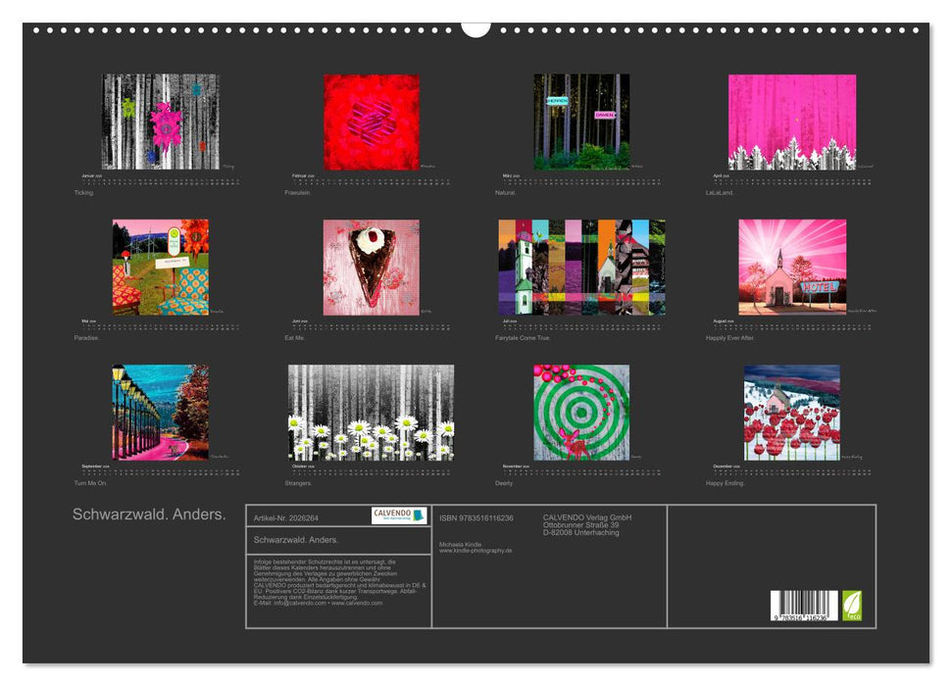This screenshot has height=686, width=952.
Task: Click the large 'Schwarzwald. Anders.' title
Action: [x=149, y=514]
